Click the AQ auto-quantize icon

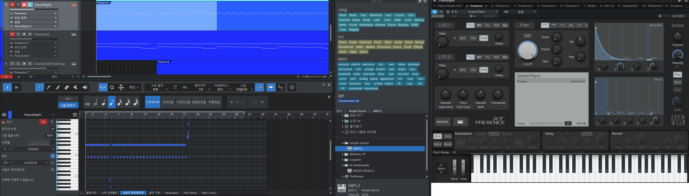tap(185, 87)
